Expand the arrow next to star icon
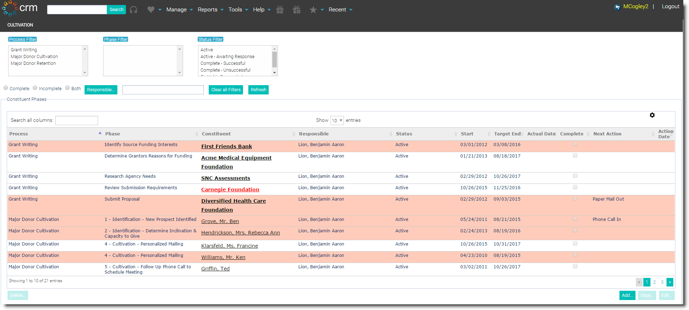 coord(322,10)
